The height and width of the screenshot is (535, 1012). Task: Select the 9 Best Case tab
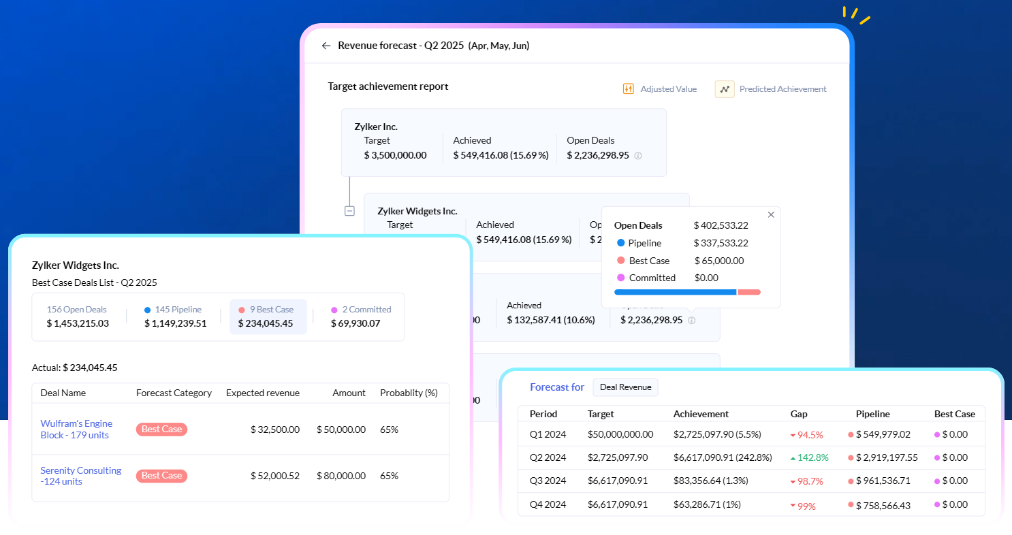click(x=268, y=317)
